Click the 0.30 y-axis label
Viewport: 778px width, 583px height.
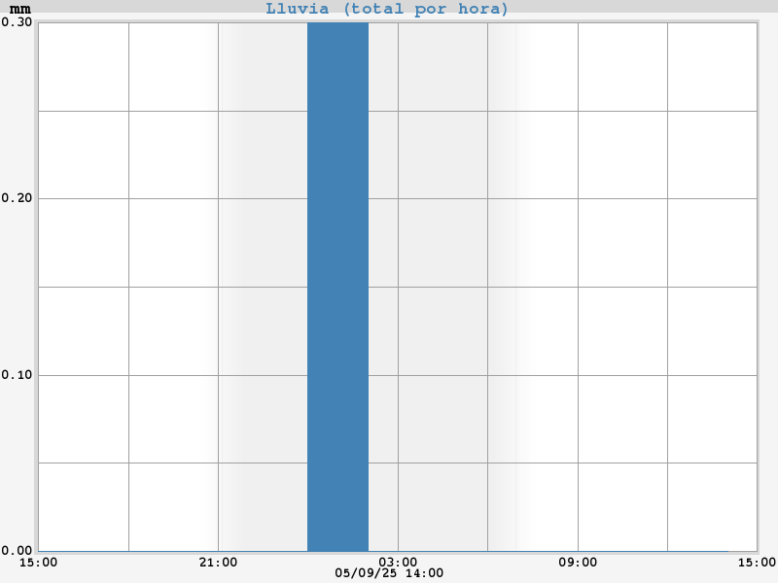point(17,21)
